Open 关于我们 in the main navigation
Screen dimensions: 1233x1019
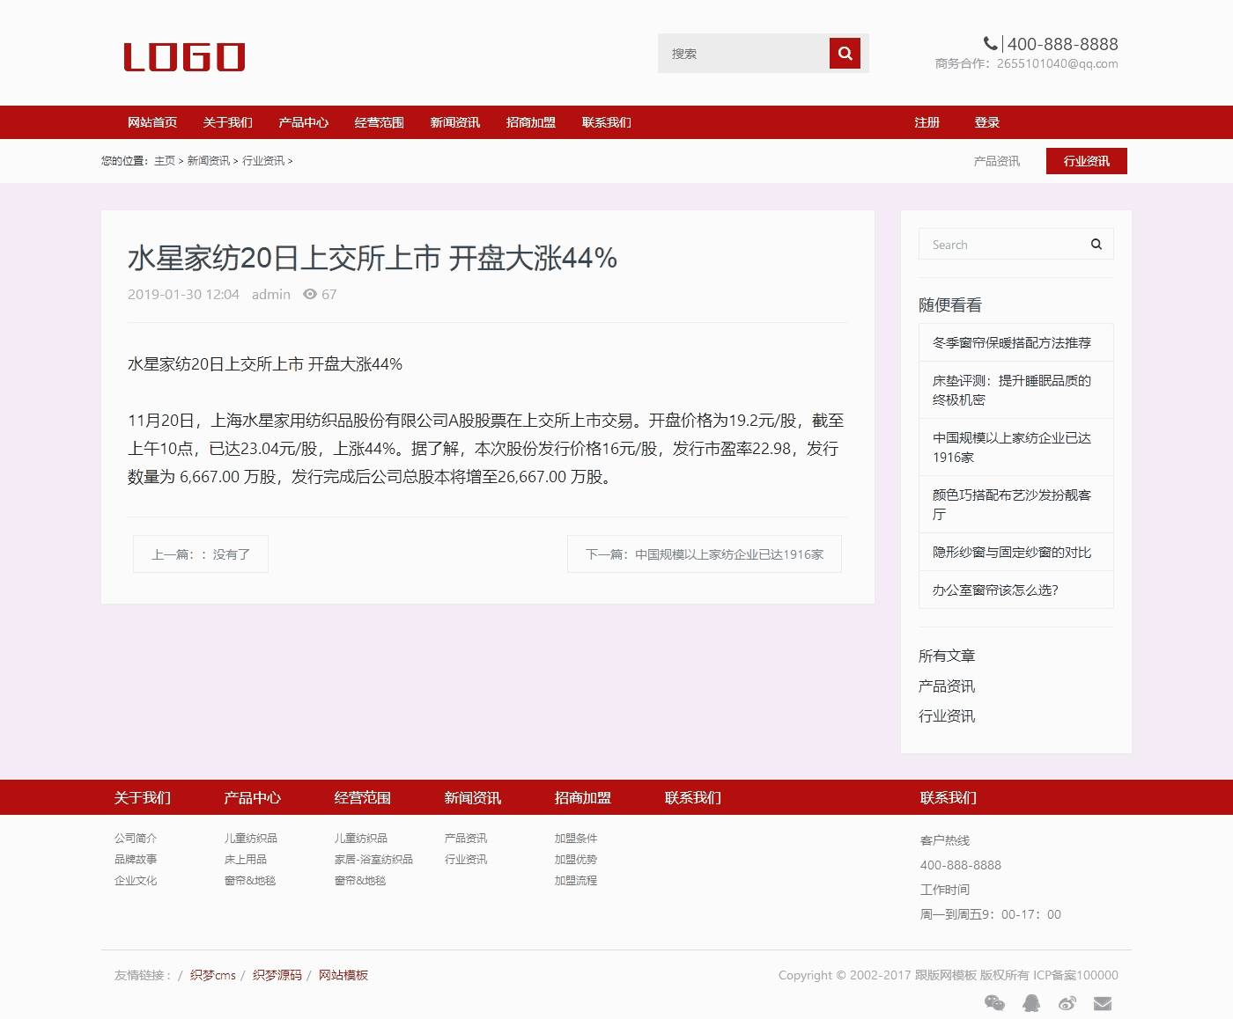tap(228, 122)
